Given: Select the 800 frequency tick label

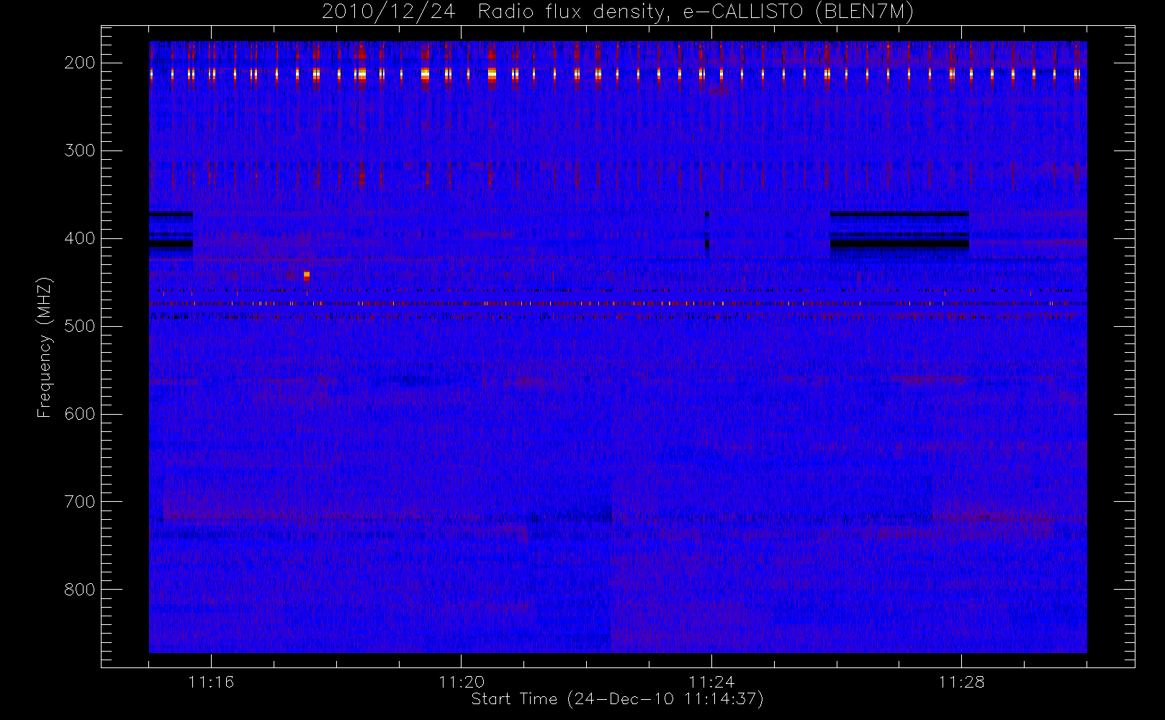Looking at the screenshot, I should pos(80,590).
